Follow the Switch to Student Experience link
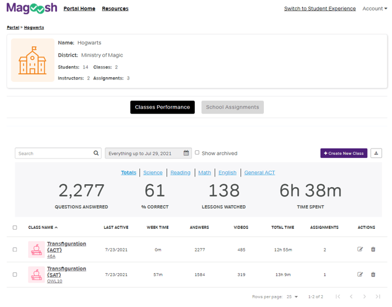Viewport: 392px width, 307px height. 319,9
